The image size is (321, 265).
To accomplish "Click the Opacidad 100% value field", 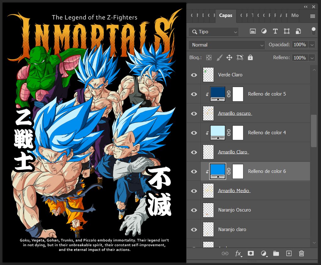I will [x=300, y=45].
